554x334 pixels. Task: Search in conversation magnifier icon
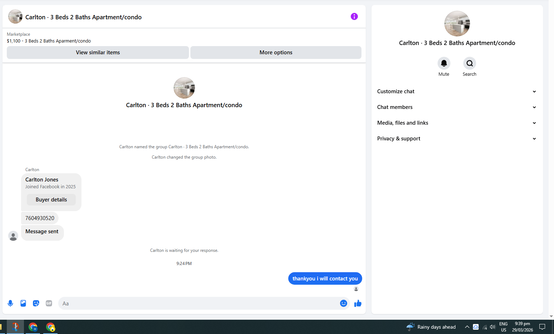tap(470, 63)
